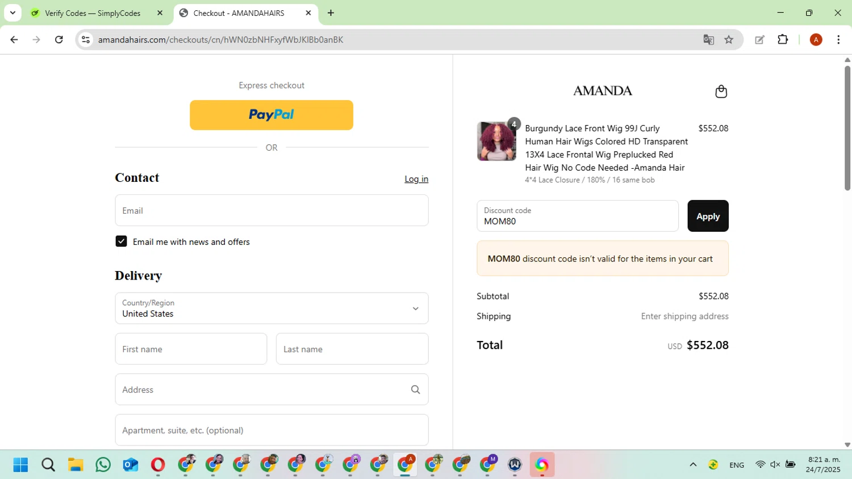Open the Chrome profile avatar A
The height and width of the screenshot is (479, 852).
coord(816,40)
